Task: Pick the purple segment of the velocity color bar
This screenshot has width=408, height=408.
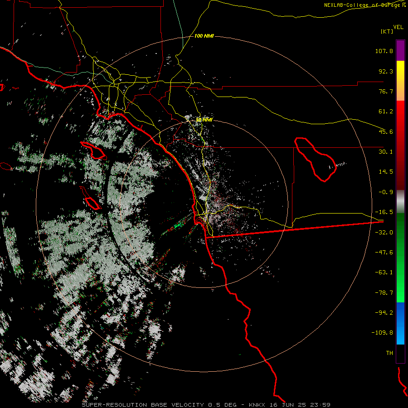Action: 400,50
